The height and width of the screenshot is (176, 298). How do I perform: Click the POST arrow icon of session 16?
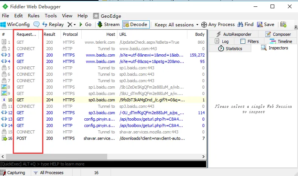[4, 138]
